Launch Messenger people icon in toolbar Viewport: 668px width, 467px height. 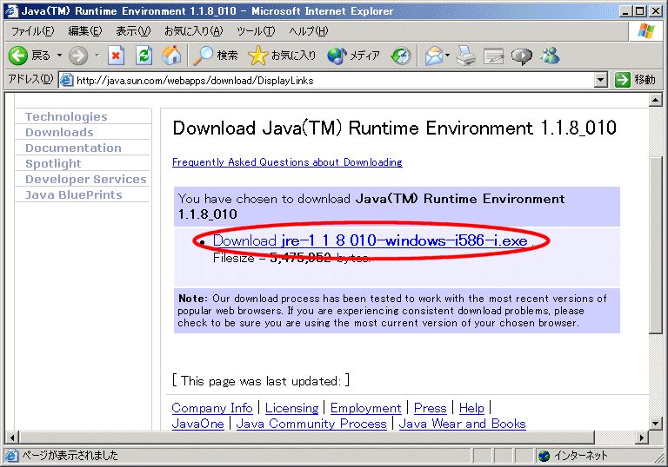click(550, 56)
